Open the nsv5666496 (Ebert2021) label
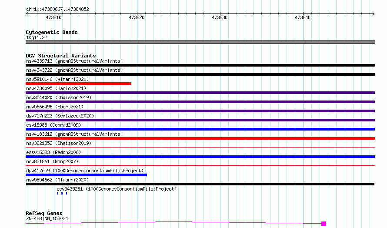Viewport: 387px width, 228px height. tap(55, 107)
